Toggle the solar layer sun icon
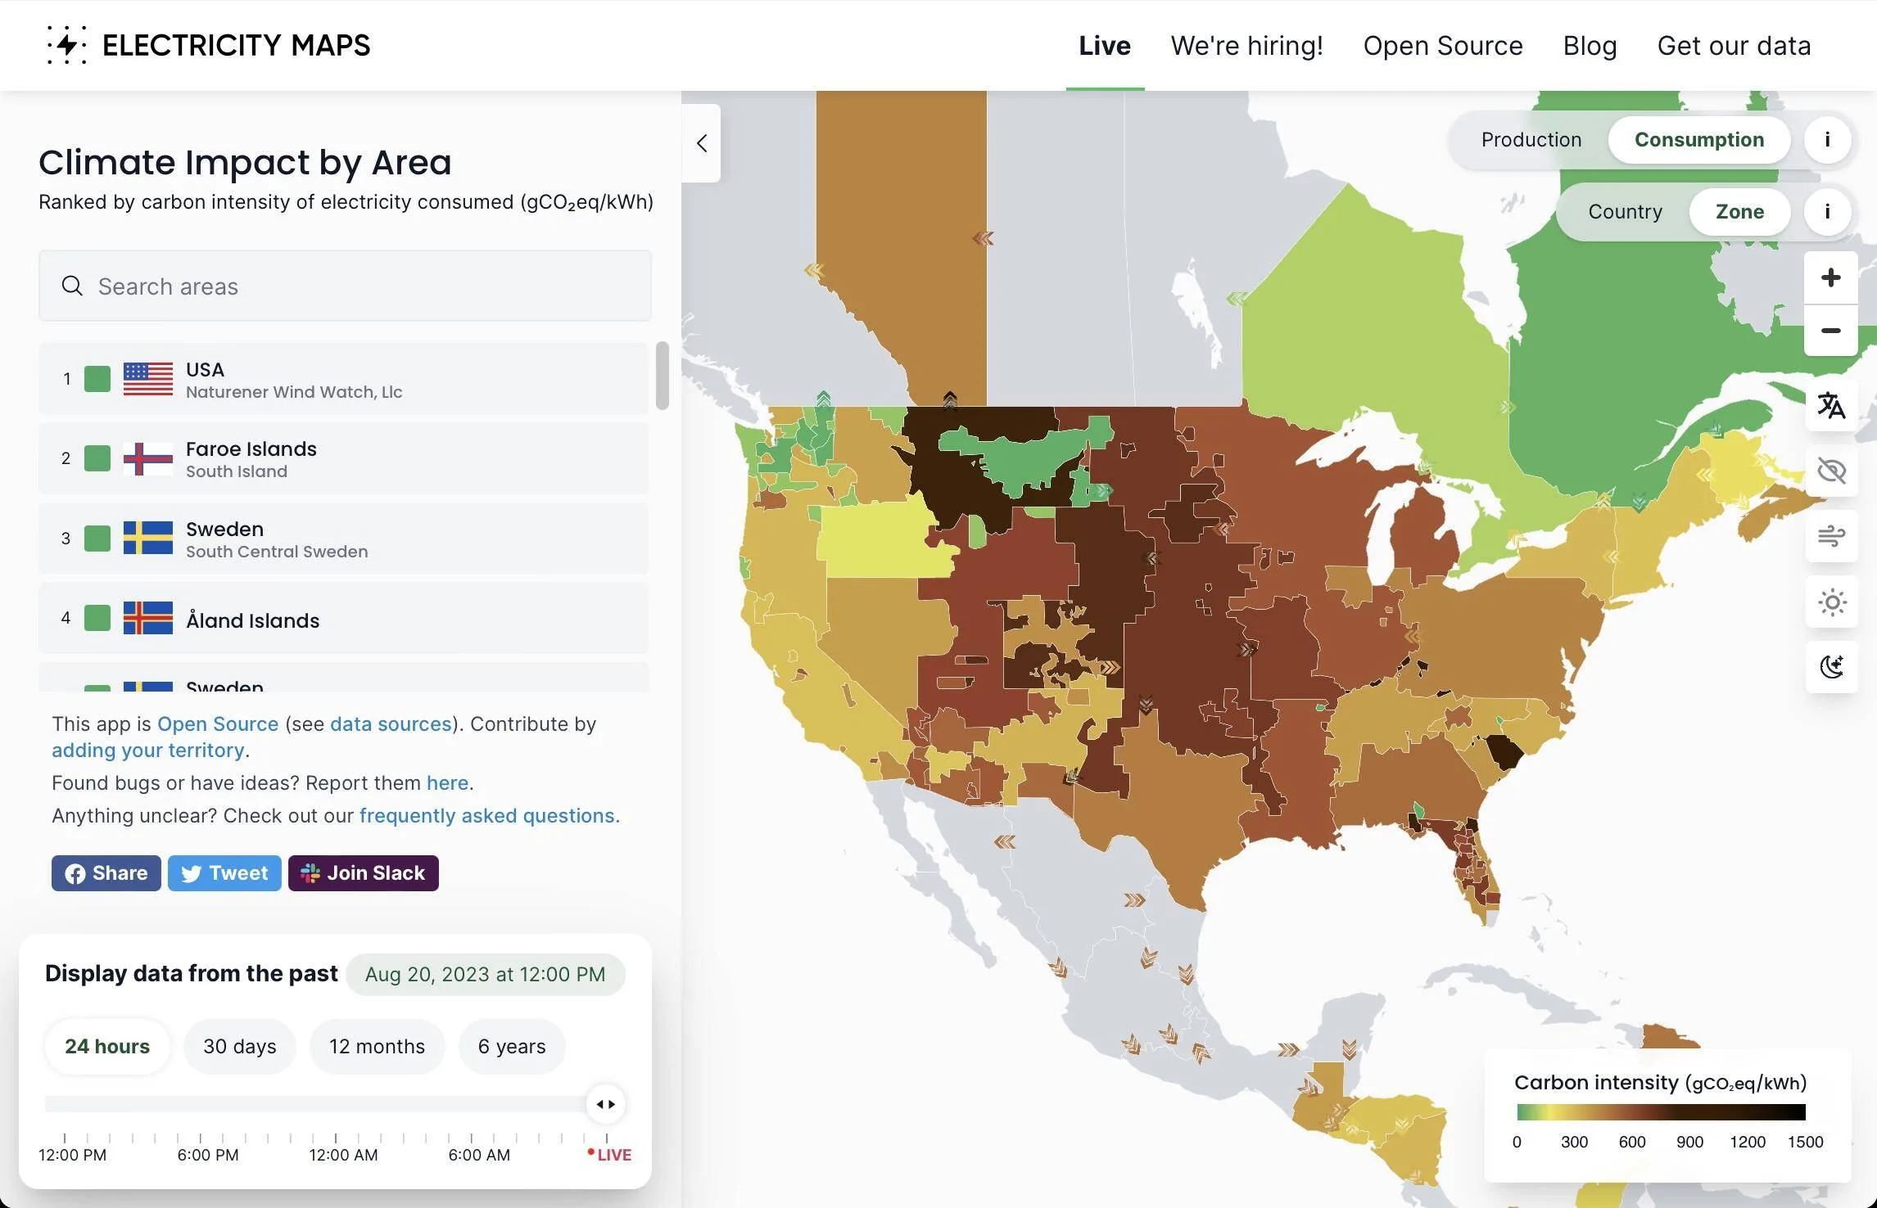 tap(1831, 602)
